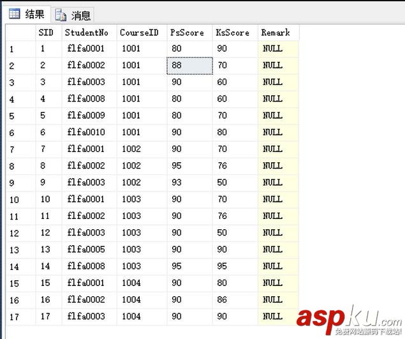Click CourseID 1004 in row 15
The height and width of the screenshot is (339, 405).
click(x=142, y=283)
